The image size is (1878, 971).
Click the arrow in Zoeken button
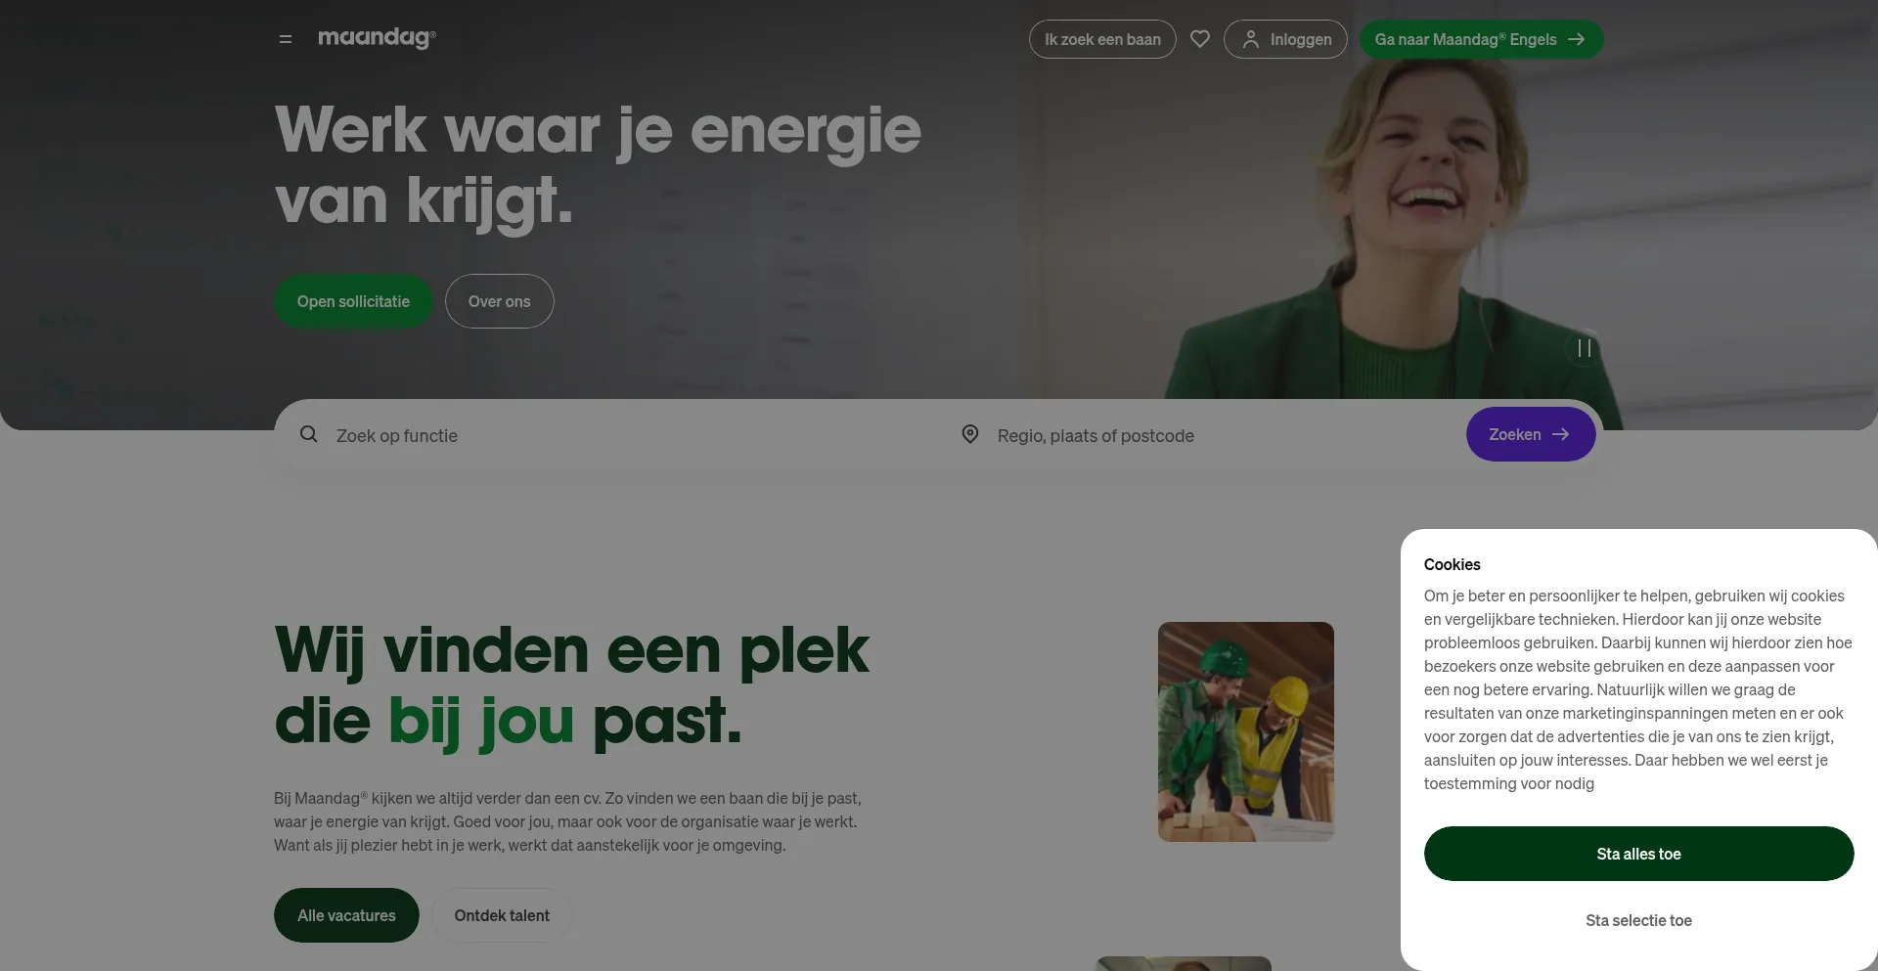pyautogui.click(x=1561, y=434)
